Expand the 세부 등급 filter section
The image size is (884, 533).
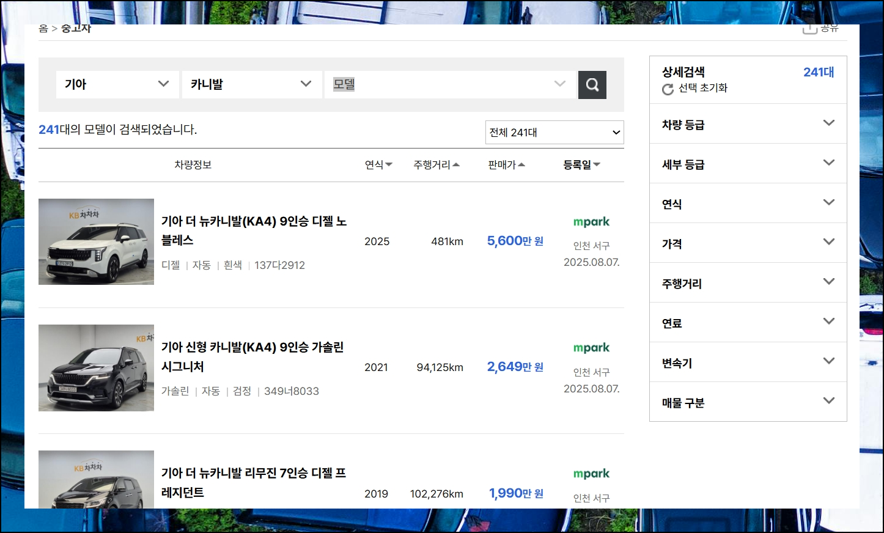point(748,164)
